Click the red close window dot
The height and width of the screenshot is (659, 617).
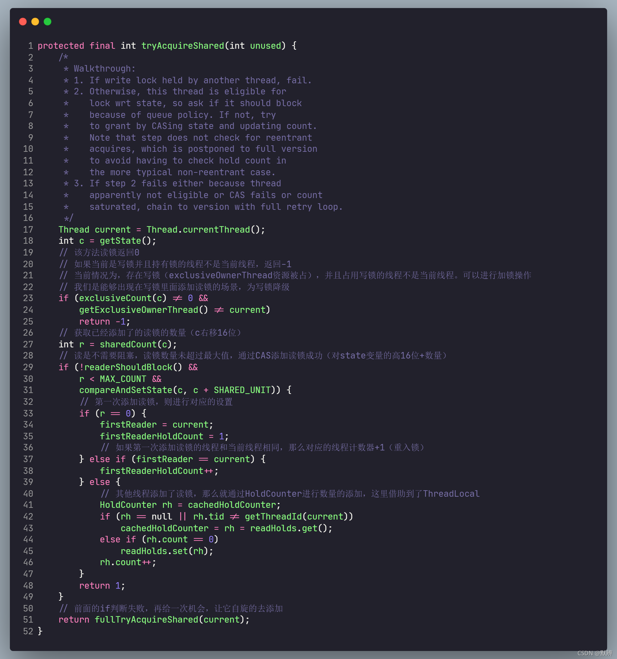click(x=23, y=22)
